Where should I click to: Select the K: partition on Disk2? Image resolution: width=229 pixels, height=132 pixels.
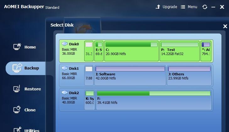90,100
